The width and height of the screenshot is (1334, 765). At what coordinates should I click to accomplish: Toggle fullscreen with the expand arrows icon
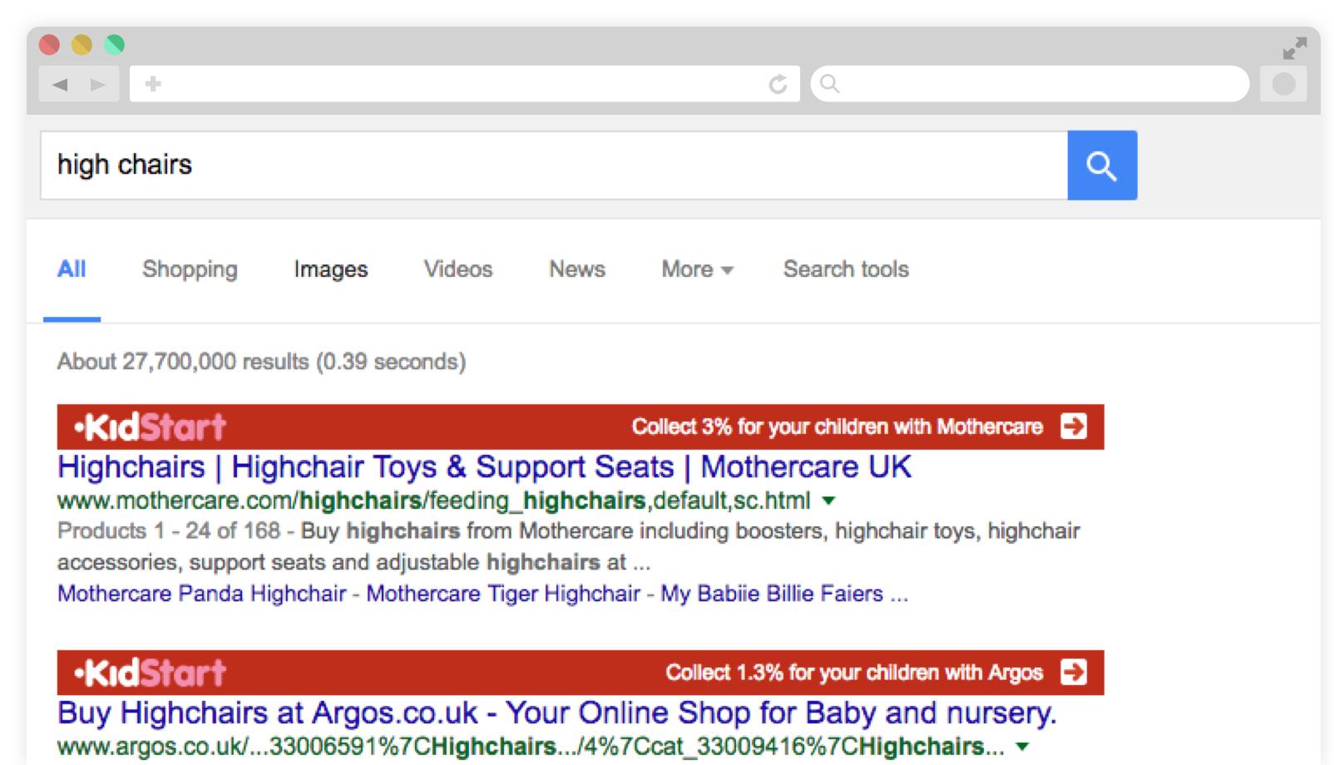click(1294, 48)
